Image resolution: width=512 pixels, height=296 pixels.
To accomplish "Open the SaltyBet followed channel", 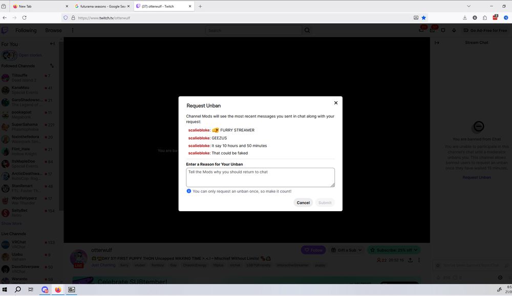I will coord(29,213).
